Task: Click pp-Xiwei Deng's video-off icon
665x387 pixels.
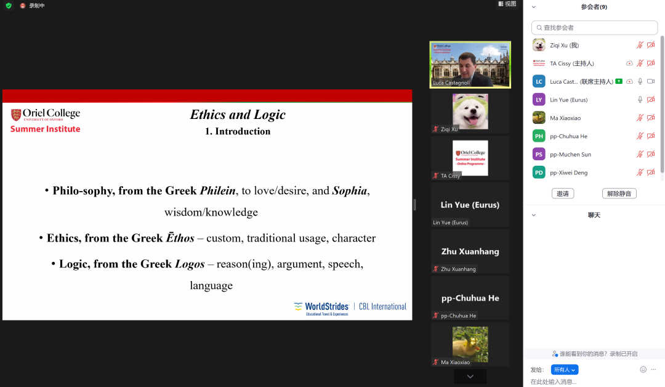Action: [x=651, y=173]
